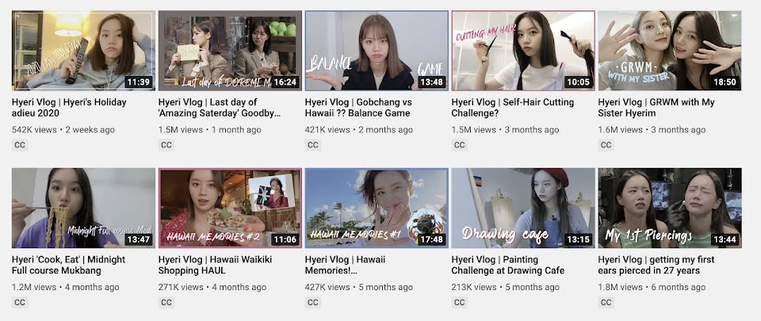Open the Cutting My Hair thumbnail

click(x=523, y=51)
